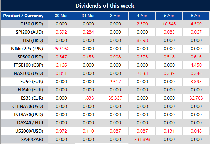
Task: Click the 30-Mar column header
Action: [x=61, y=16]
